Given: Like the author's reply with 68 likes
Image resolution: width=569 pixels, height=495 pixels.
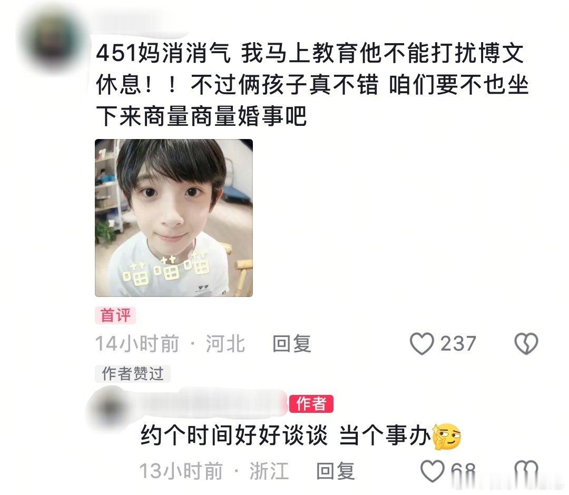Looking at the screenshot, I should [433, 471].
